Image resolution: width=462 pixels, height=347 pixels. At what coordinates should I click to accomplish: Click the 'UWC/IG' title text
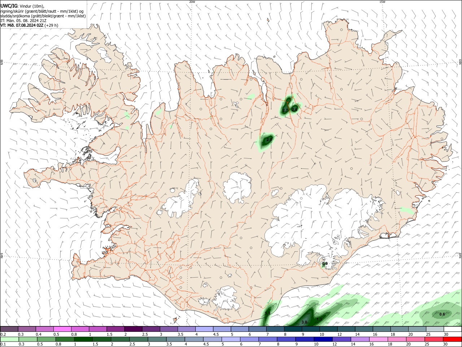coord(9,6)
